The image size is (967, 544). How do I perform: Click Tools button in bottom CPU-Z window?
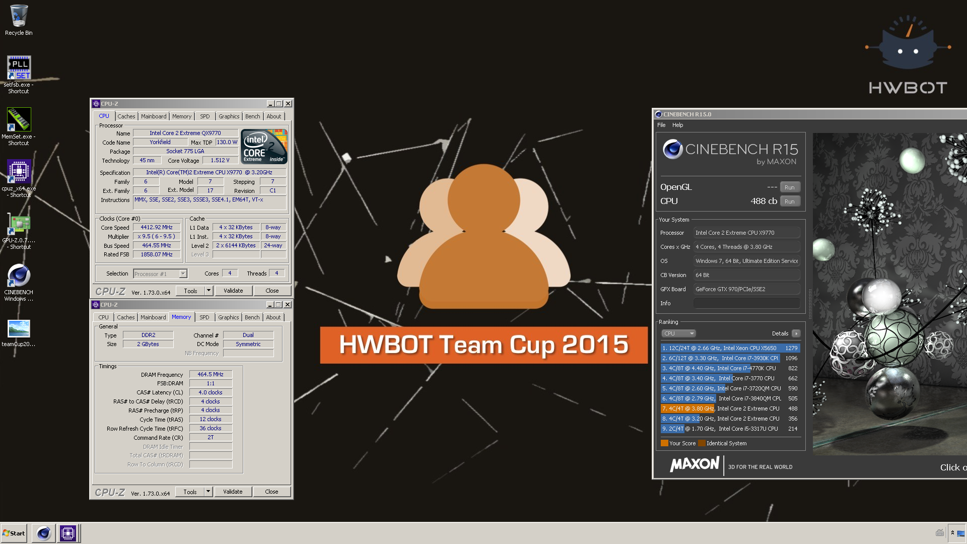coord(190,492)
